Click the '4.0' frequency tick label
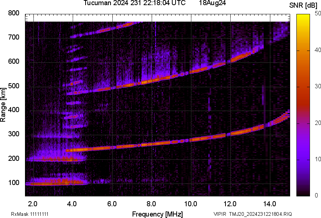This screenshot has height=218, width=321. (x=72, y=204)
